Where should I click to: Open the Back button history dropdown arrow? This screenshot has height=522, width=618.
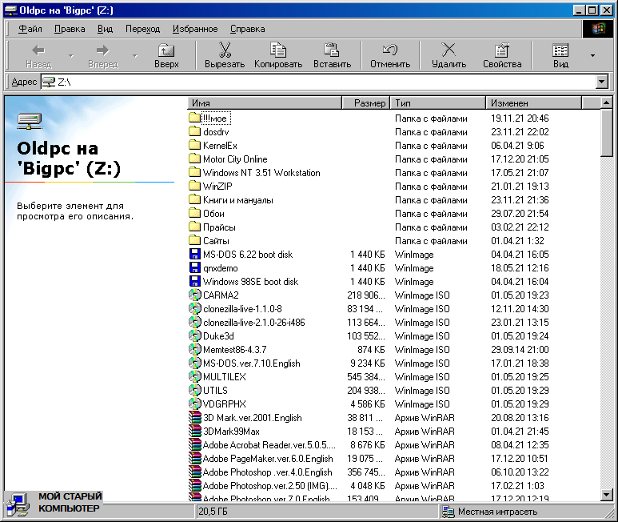tap(70, 56)
